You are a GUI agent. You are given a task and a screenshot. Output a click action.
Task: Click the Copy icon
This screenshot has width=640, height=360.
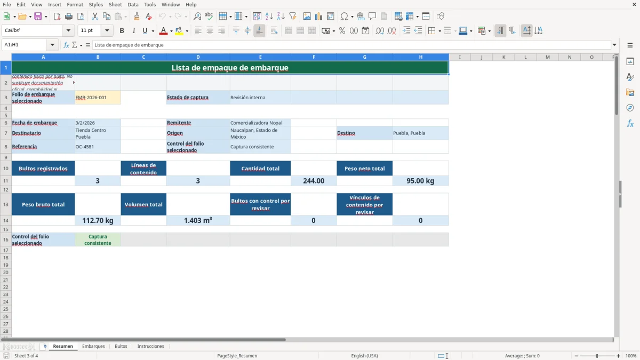tap(107, 17)
